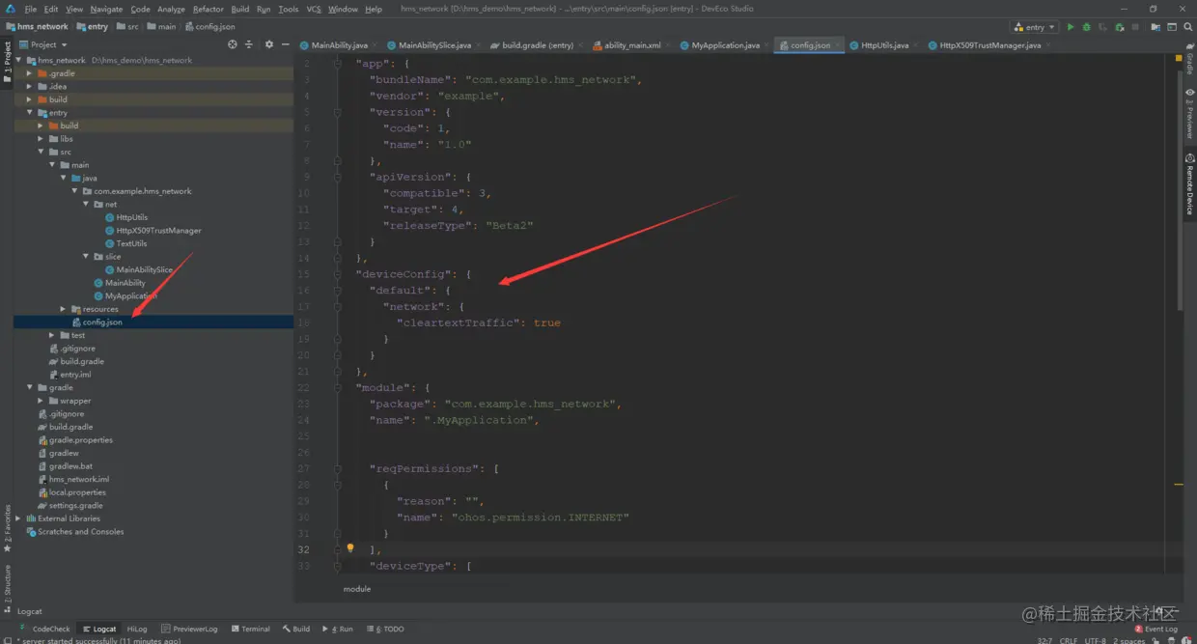Open the Terminal tool window
This screenshot has height=644, width=1197.
pos(250,629)
